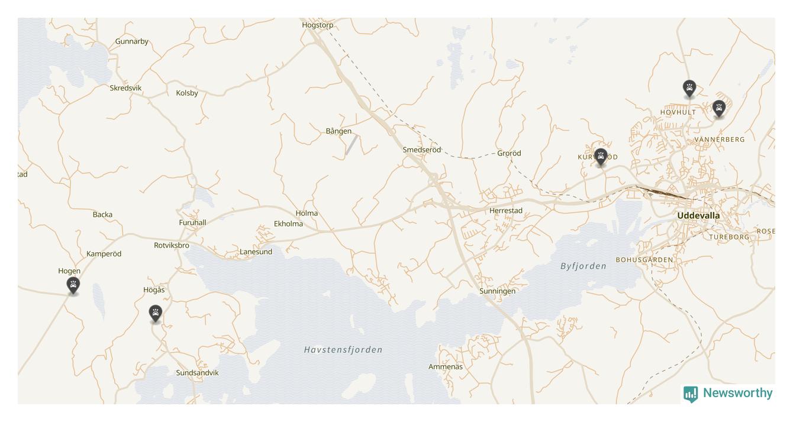Select the Gunnarby place label

(x=132, y=41)
